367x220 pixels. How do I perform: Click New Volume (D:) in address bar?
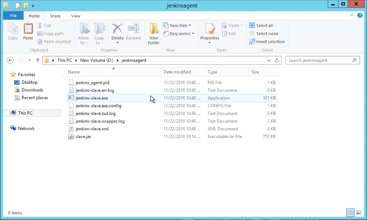coord(97,60)
